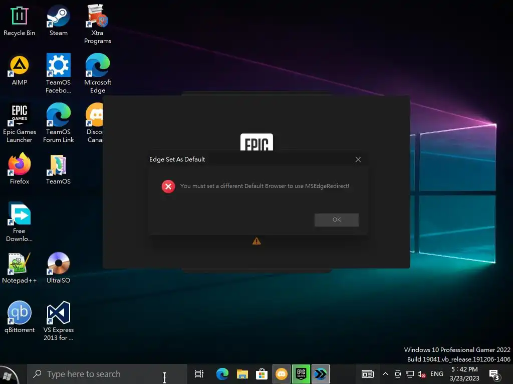Select the UltraISO desktop shortcut
The image size is (513, 384).
point(58,268)
